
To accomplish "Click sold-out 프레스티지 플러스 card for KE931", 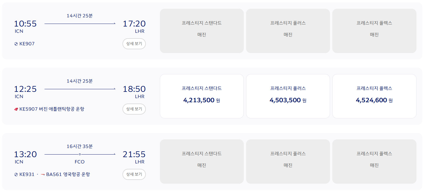I will point(288,162).
